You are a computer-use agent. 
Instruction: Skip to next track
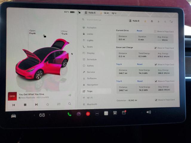(36, 105)
